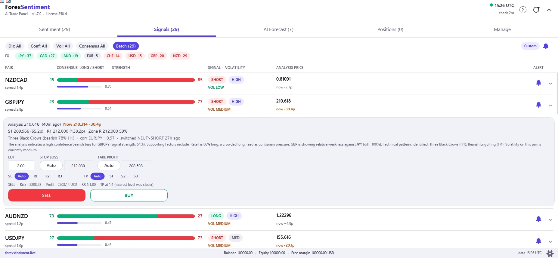Filter by CAD +27 currency chip
558x258 pixels.
pos(47,56)
